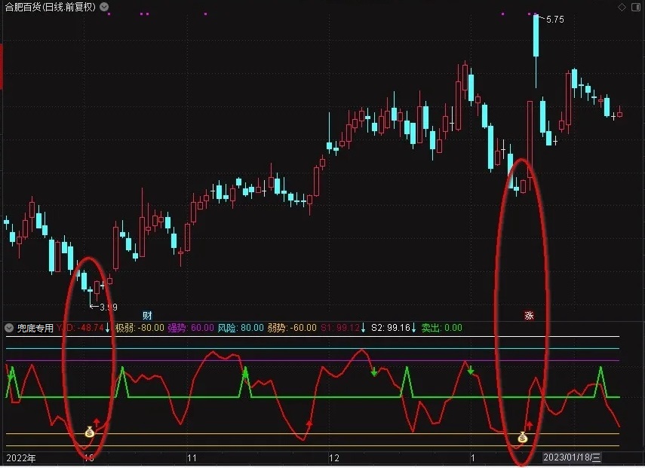Click the 强势: 60.00 parameter label
Viewport: 645px width, 468px height.
coord(191,328)
